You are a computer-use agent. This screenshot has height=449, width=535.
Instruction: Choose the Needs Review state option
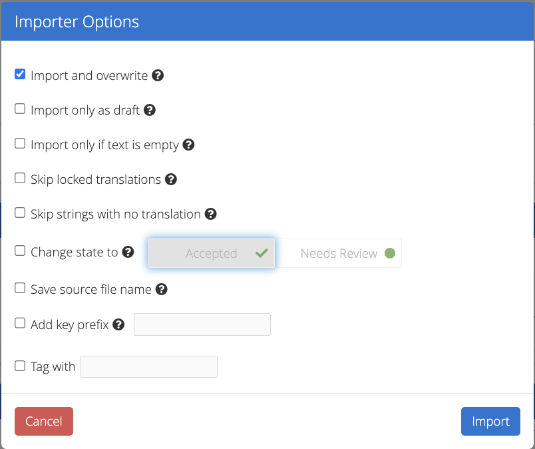[338, 253]
